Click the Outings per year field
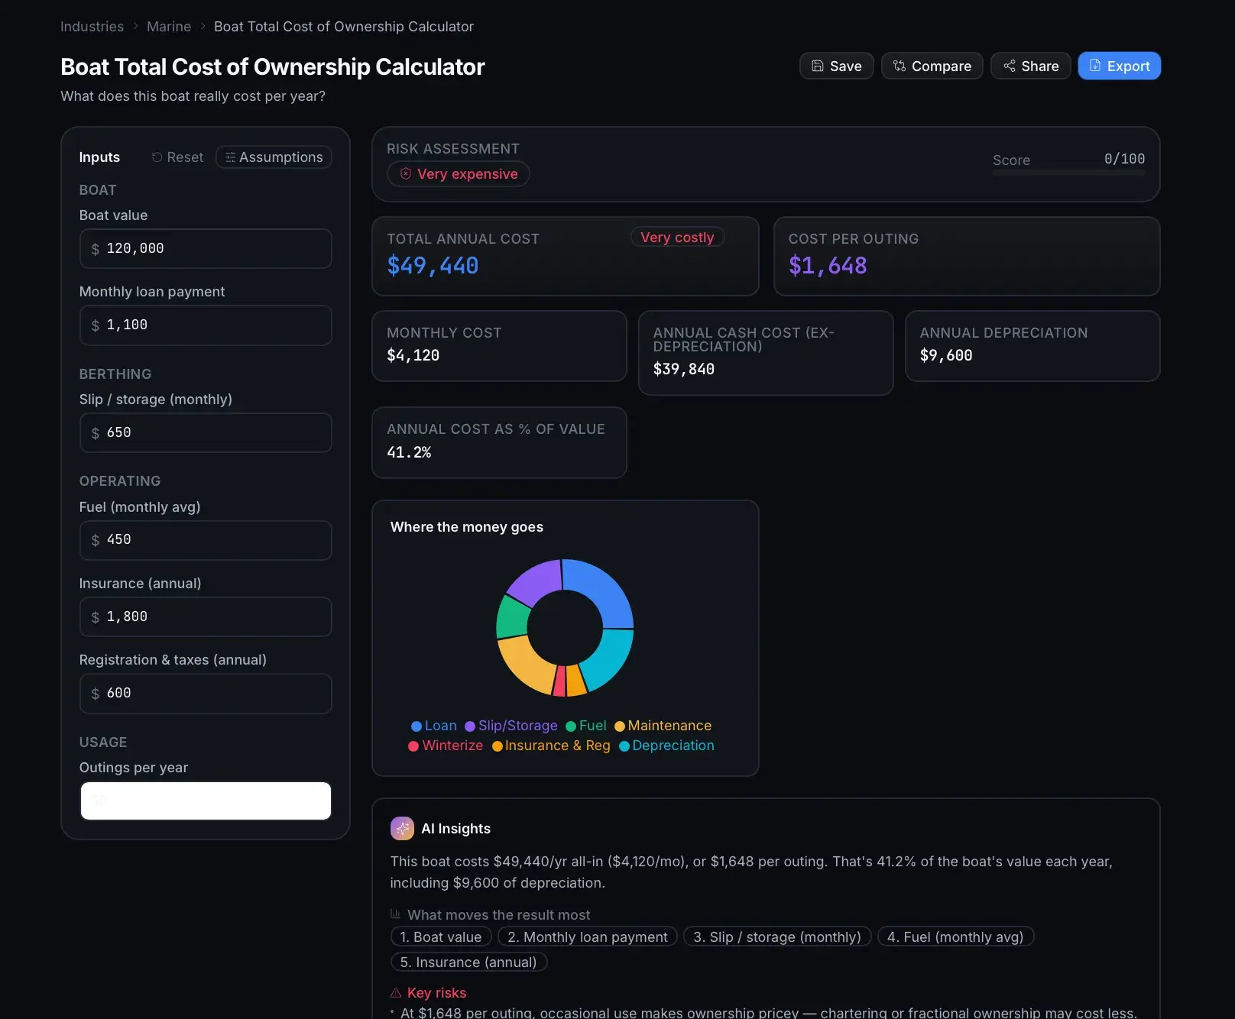1235x1019 pixels. click(x=206, y=801)
